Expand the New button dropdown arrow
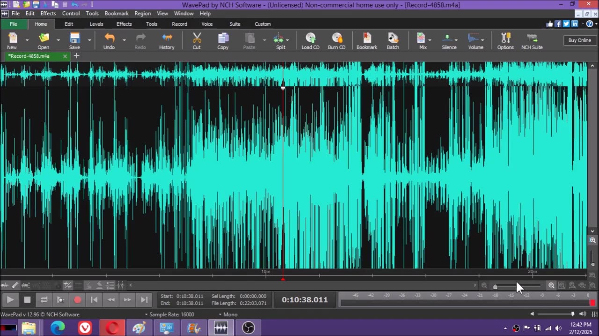This screenshot has height=336, width=599. pyautogui.click(x=27, y=40)
